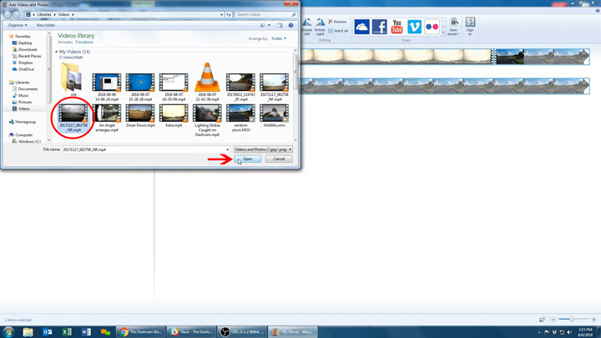The width and height of the screenshot is (601, 338).
Task: Click the Vimeo share icon
Action: click(x=414, y=28)
